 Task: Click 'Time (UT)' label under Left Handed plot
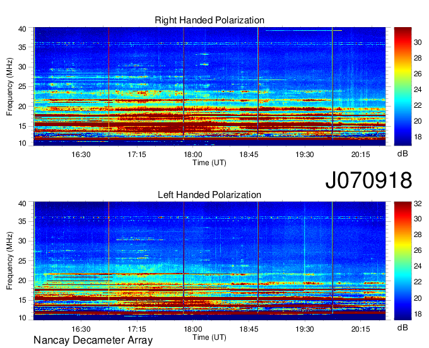click(x=209, y=337)
